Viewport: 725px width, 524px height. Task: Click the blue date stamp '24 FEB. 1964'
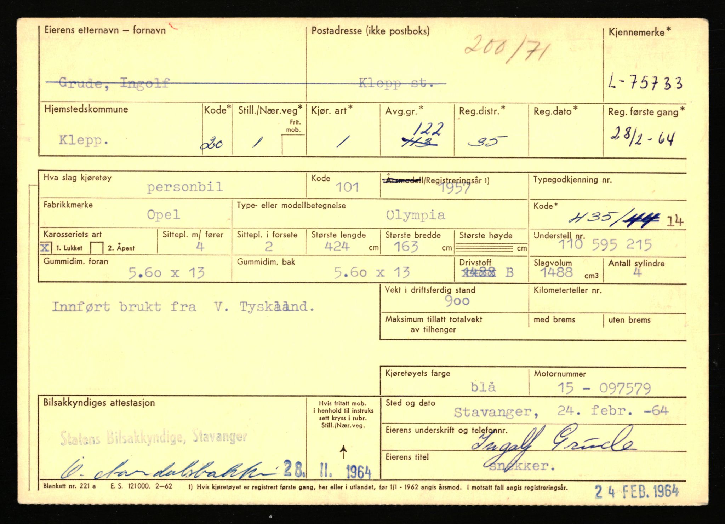pyautogui.click(x=637, y=491)
